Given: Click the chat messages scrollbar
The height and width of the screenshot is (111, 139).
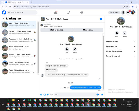Looking at the screenshot, I should [x=103, y=63].
